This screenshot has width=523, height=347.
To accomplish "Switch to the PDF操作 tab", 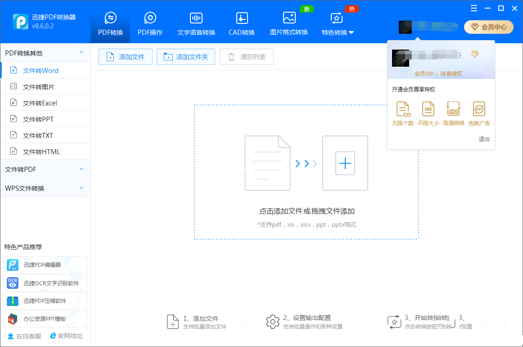I will tap(150, 24).
